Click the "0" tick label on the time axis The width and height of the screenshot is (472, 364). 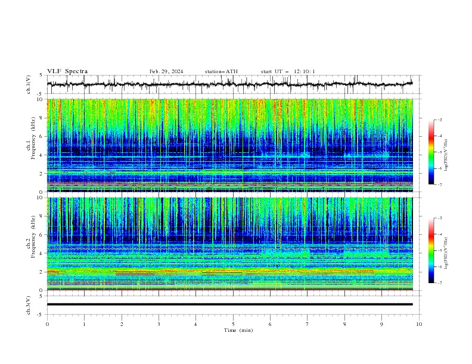[x=47, y=324]
